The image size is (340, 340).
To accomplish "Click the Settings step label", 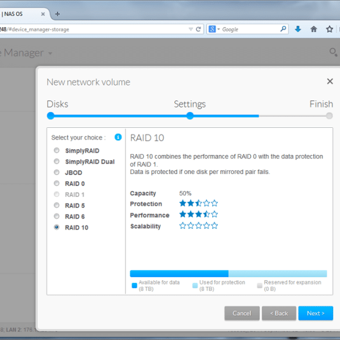I will click(189, 104).
